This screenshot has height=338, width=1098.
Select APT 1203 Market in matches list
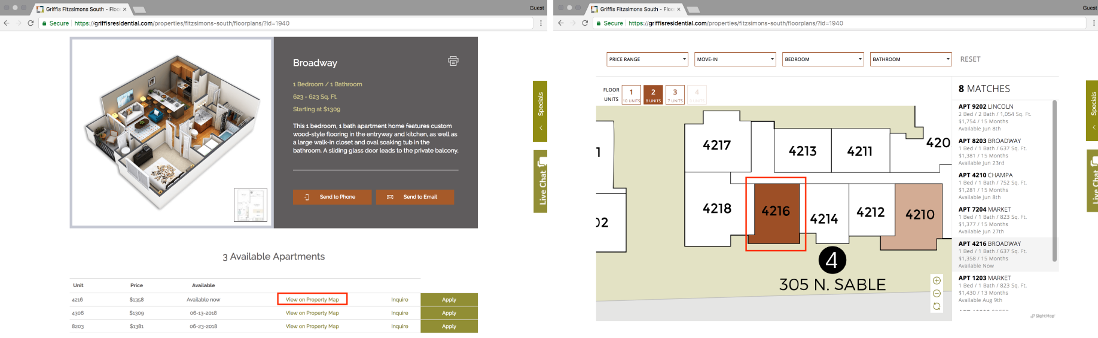pyautogui.click(x=1004, y=289)
